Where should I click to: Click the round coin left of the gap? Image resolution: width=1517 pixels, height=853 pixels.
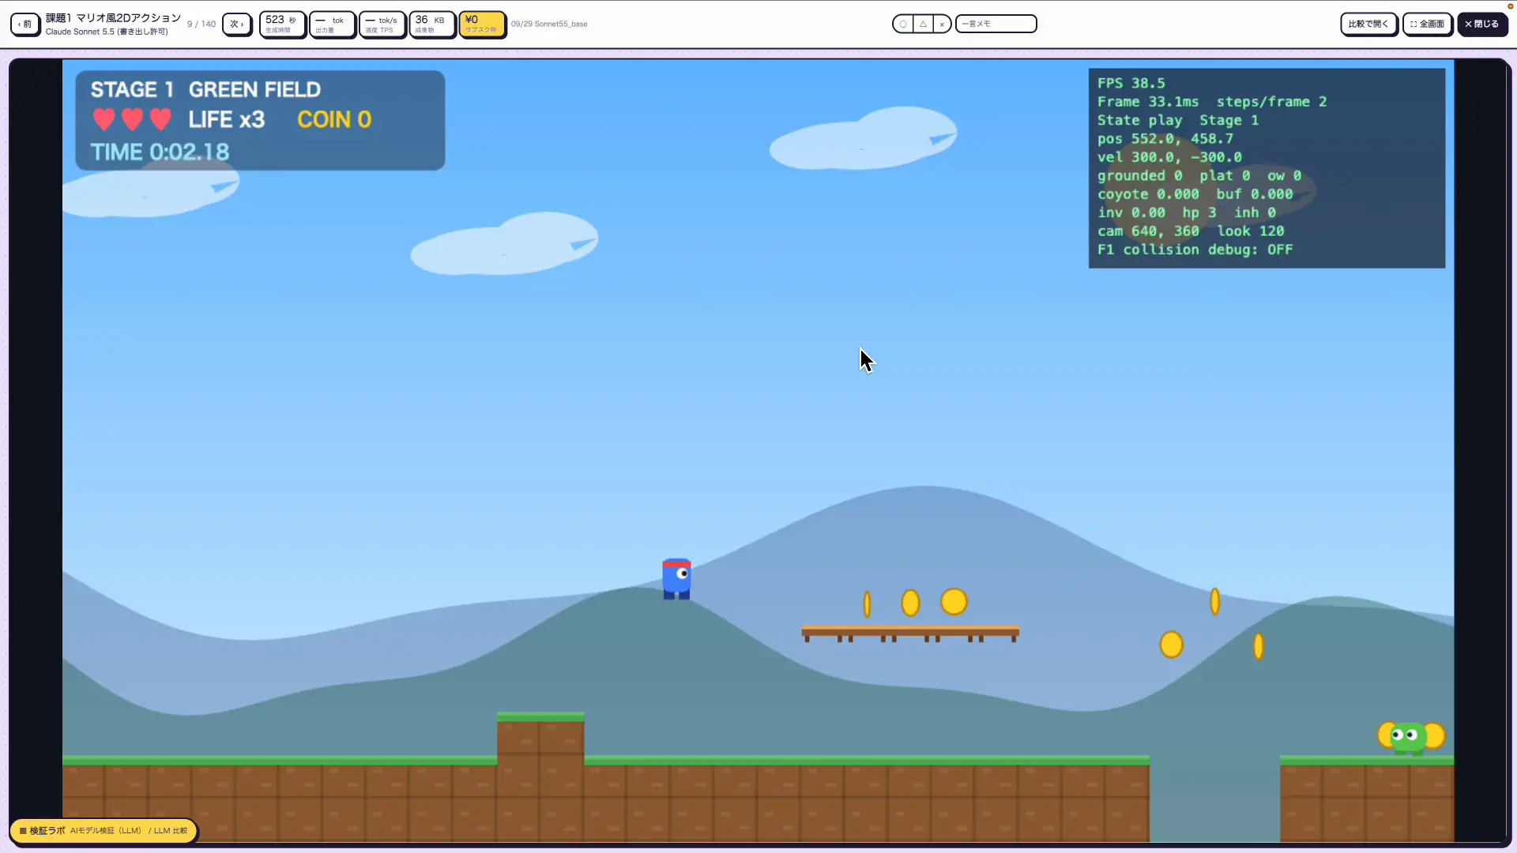pos(1171,644)
